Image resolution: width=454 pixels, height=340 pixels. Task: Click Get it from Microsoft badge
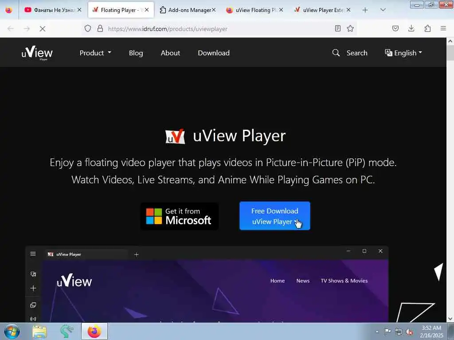click(x=180, y=216)
